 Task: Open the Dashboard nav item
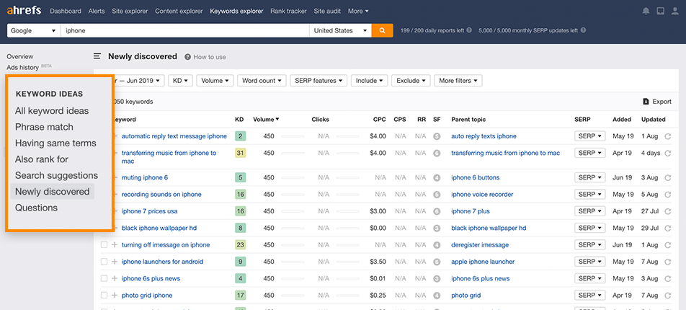[x=66, y=11]
